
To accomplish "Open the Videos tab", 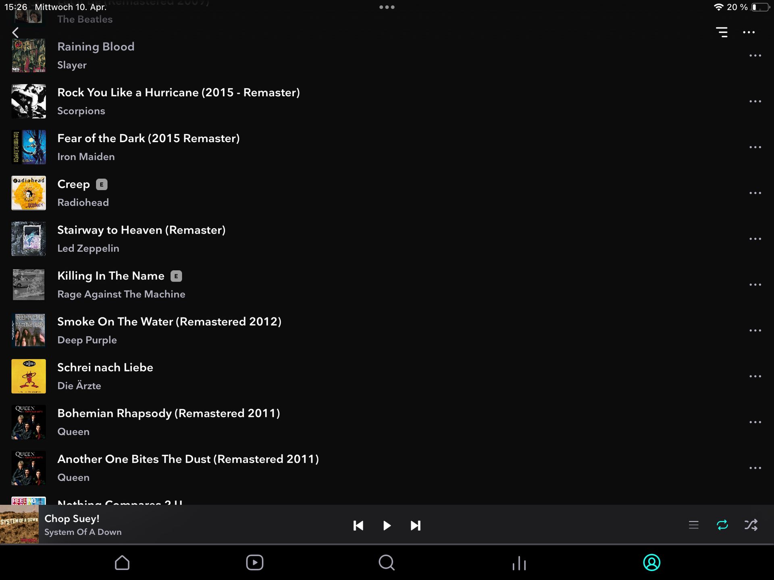I will 254,563.
